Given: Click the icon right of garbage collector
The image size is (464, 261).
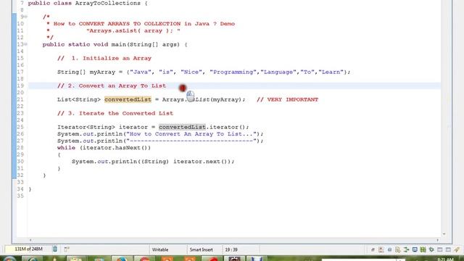Looking at the screenshot, I should tap(67, 249).
